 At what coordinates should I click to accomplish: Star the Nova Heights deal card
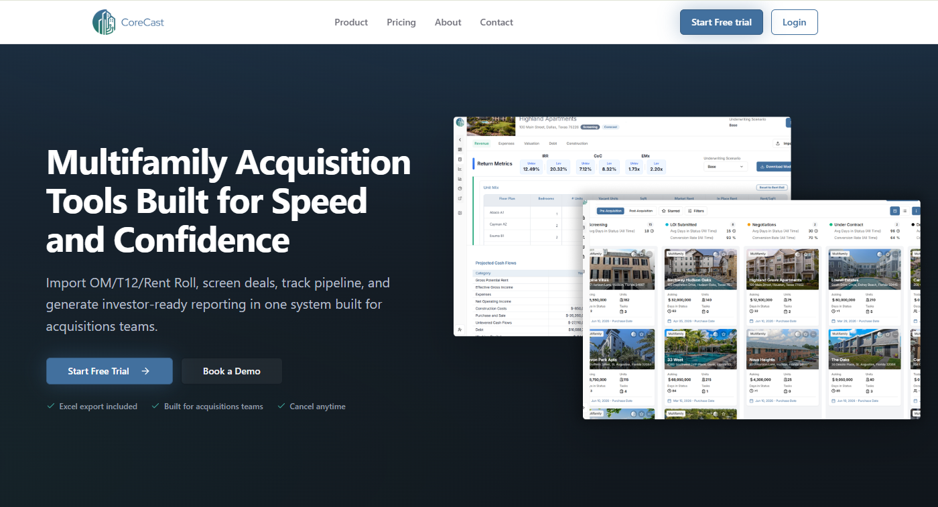[x=805, y=334]
